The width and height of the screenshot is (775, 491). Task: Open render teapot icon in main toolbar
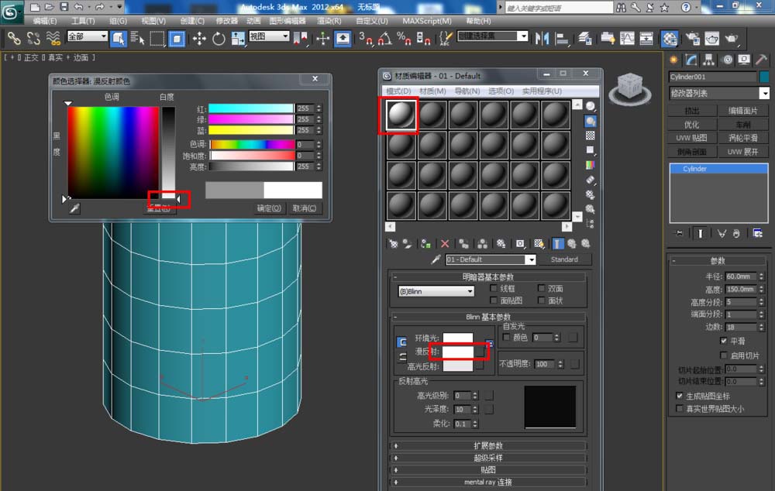(x=731, y=39)
